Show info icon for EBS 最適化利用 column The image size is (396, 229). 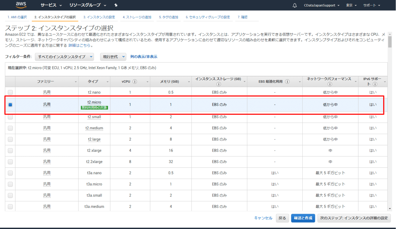point(287,82)
